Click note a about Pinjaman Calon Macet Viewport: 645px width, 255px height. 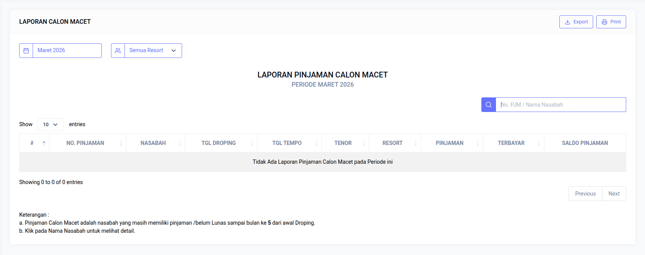[x=167, y=223]
